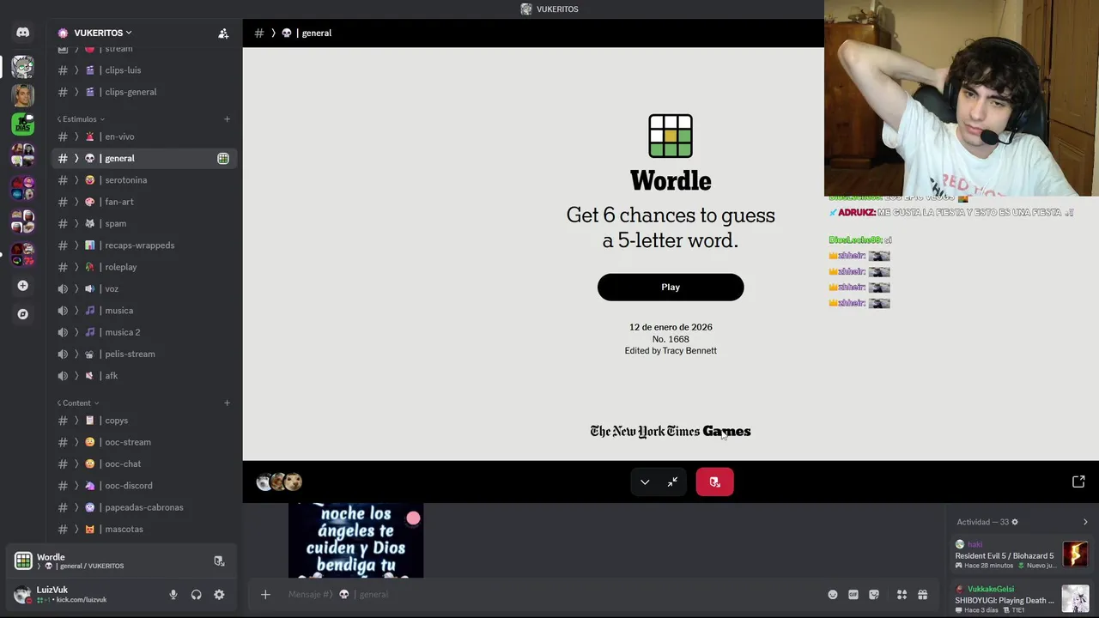Open the serotonina channel
The width and height of the screenshot is (1099, 618).
tap(143, 180)
